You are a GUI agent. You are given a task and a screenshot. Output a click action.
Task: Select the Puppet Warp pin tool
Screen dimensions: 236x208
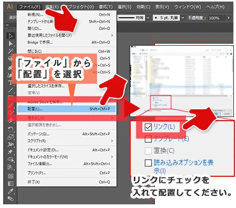(10, 152)
